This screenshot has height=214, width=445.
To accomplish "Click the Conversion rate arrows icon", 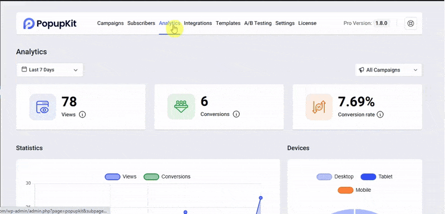I will (x=319, y=107).
